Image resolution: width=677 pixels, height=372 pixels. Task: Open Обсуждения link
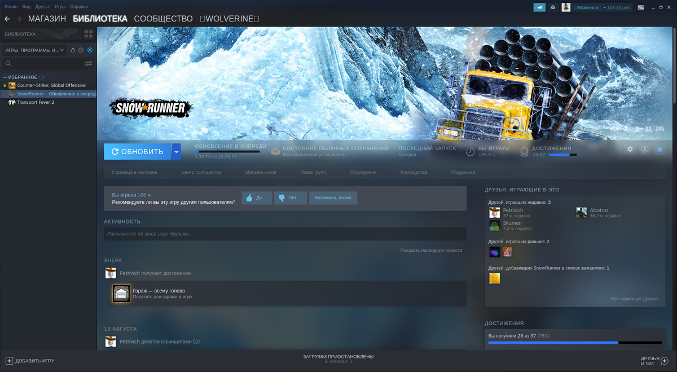pyautogui.click(x=363, y=172)
